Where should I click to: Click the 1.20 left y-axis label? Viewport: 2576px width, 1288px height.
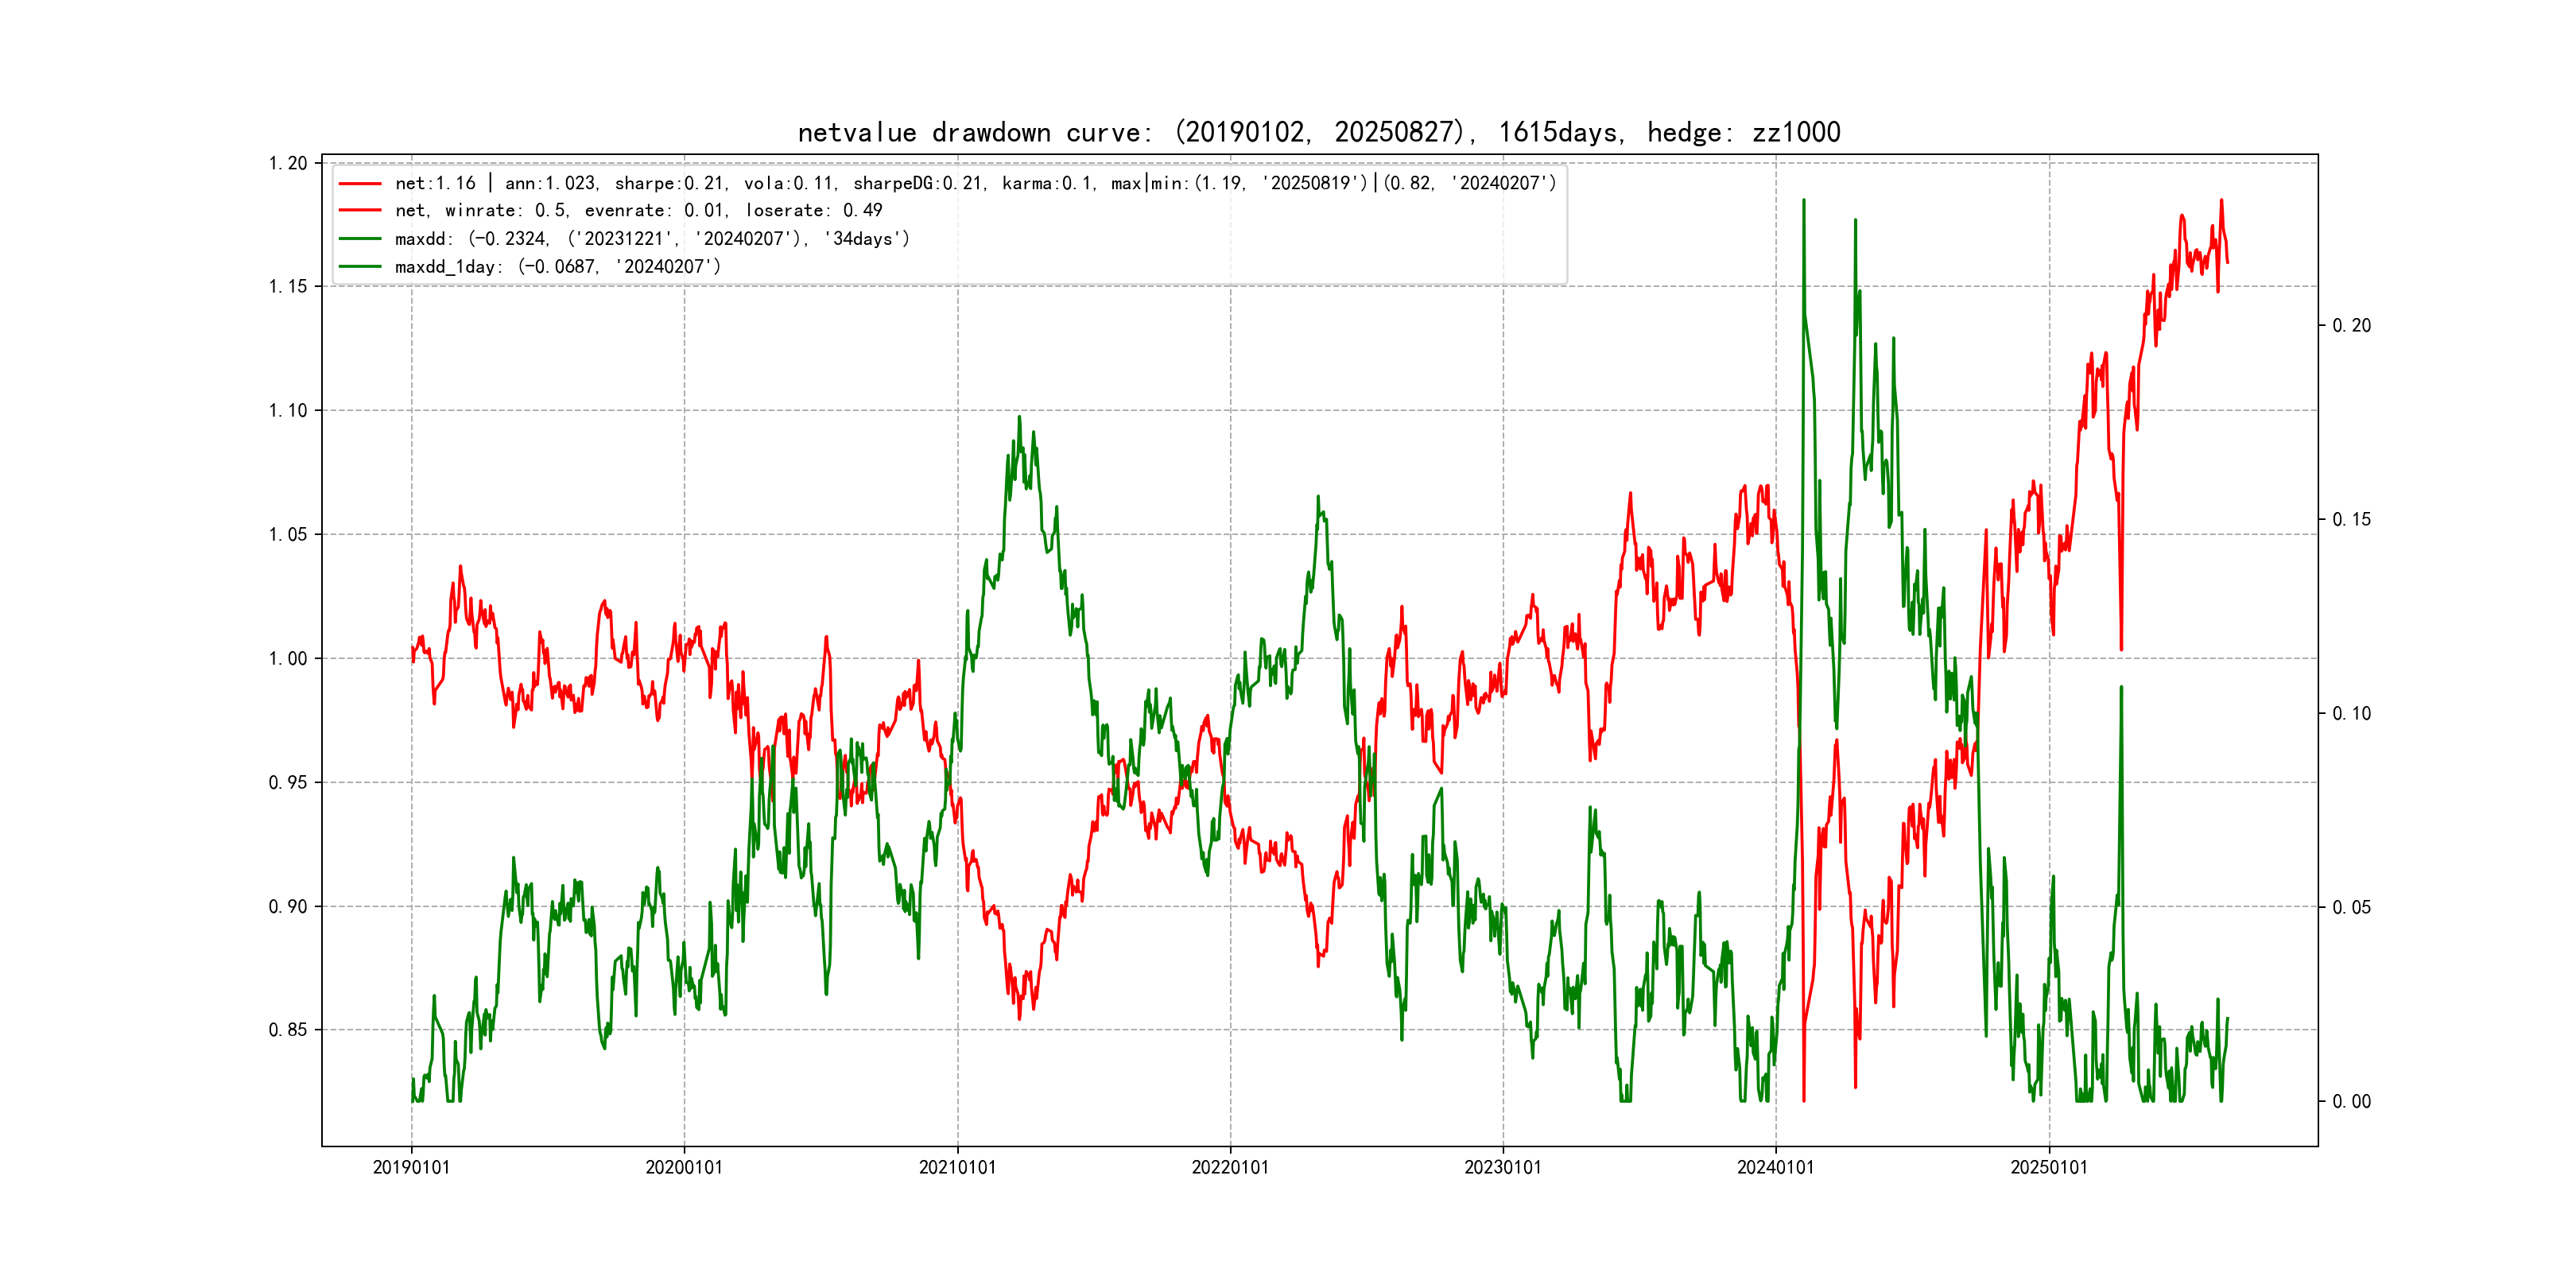pos(288,163)
